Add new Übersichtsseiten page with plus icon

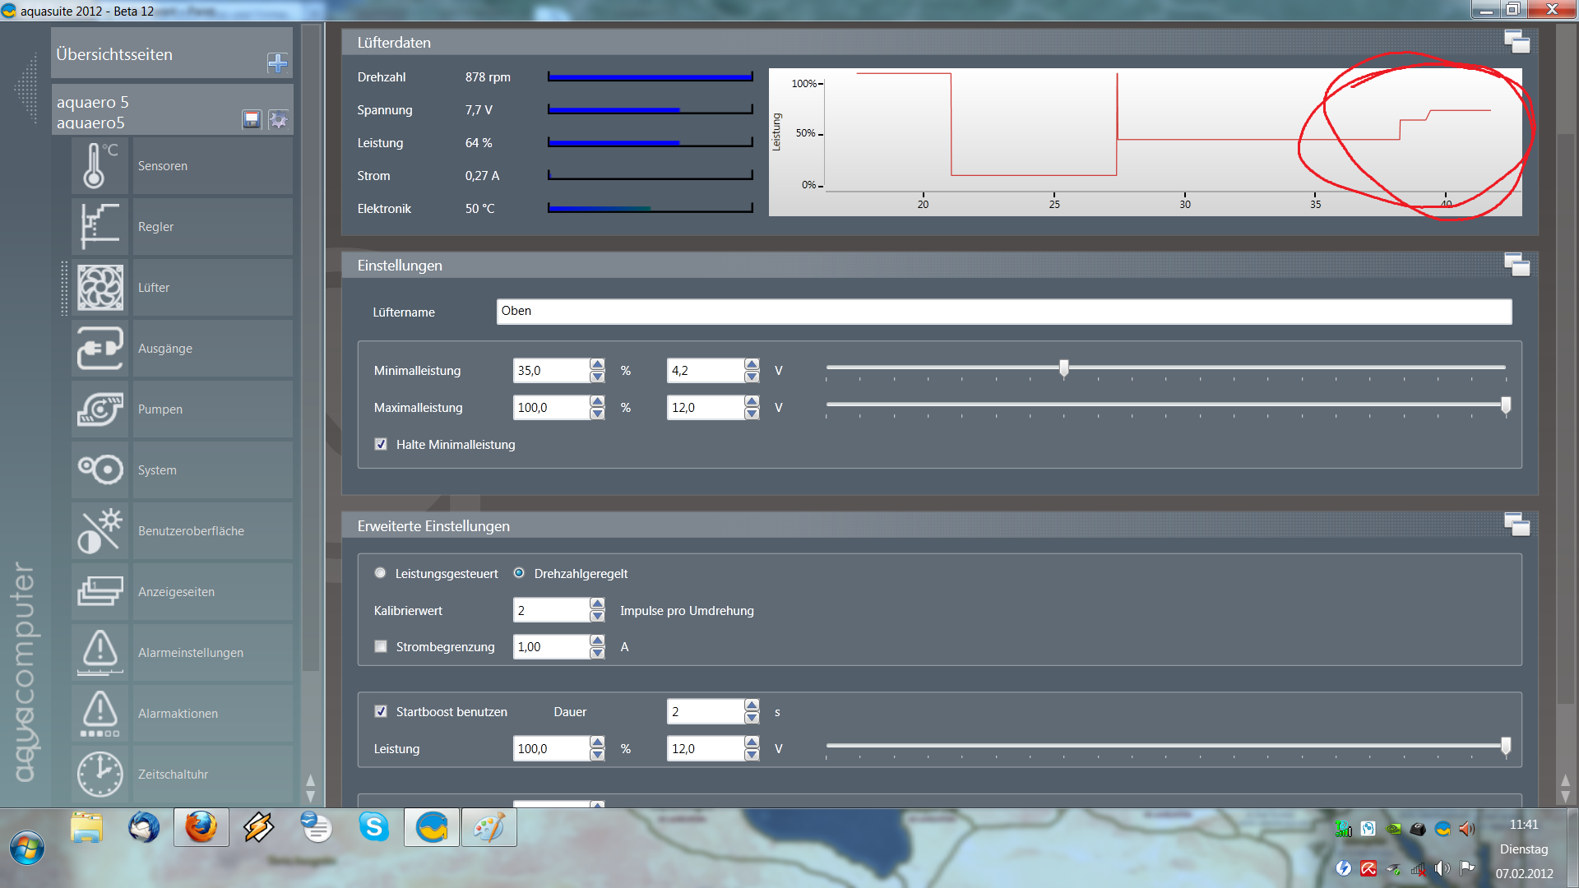[277, 63]
